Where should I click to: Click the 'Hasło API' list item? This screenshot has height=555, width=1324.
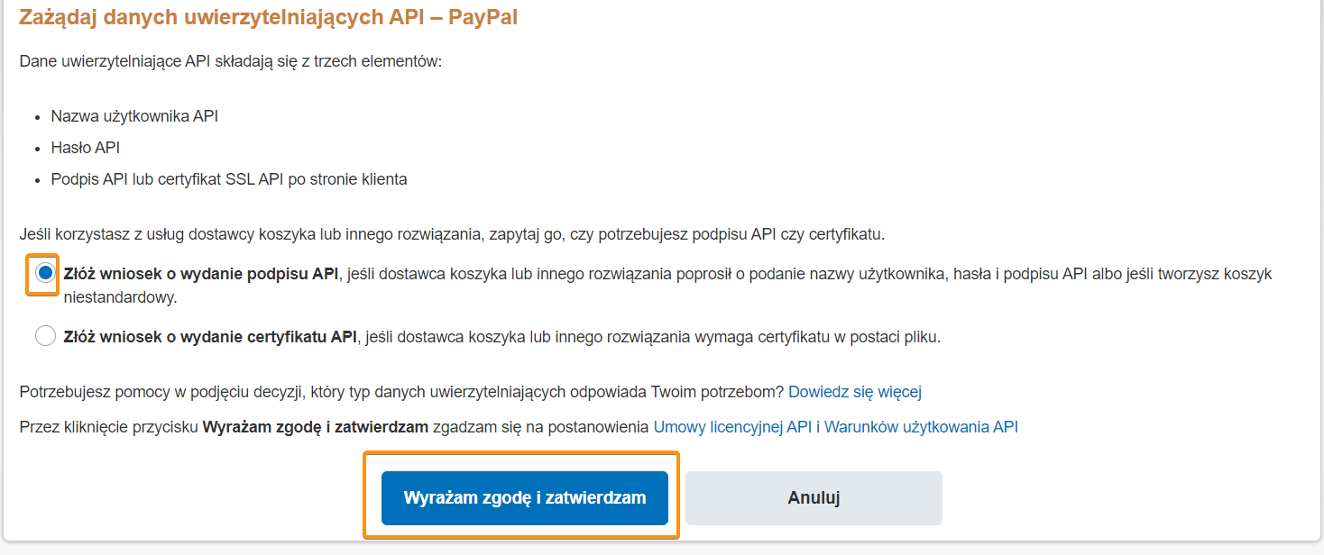pyautogui.click(x=86, y=148)
